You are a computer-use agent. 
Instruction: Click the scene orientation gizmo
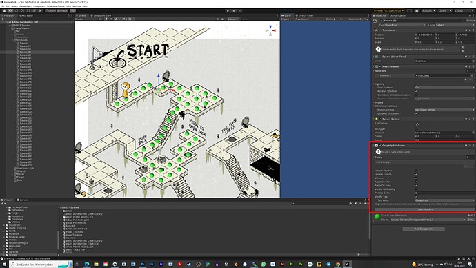(270, 30)
